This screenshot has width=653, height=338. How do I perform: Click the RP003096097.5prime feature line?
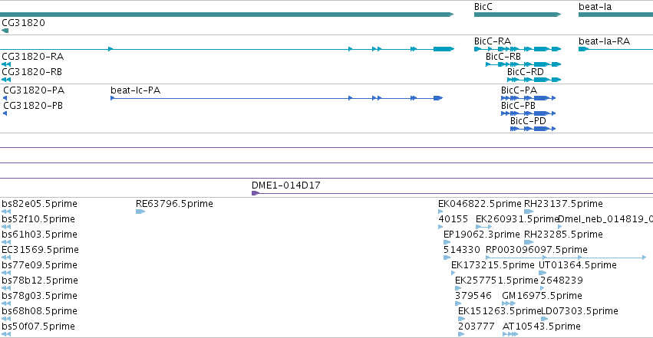[566, 258]
